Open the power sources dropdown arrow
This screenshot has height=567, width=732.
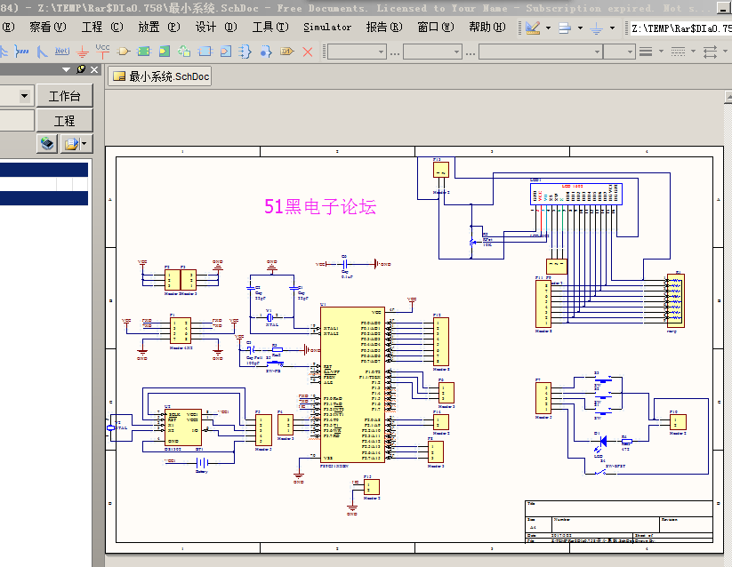click(612, 28)
